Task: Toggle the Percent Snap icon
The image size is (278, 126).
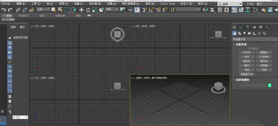Action: point(158,10)
